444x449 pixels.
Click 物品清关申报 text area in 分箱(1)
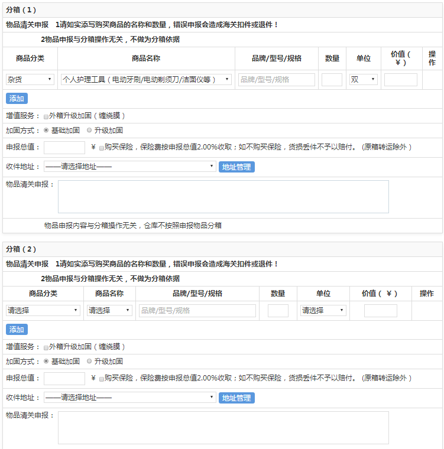point(223,197)
